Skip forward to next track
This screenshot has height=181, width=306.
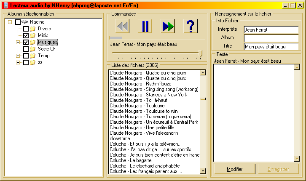click(x=168, y=26)
